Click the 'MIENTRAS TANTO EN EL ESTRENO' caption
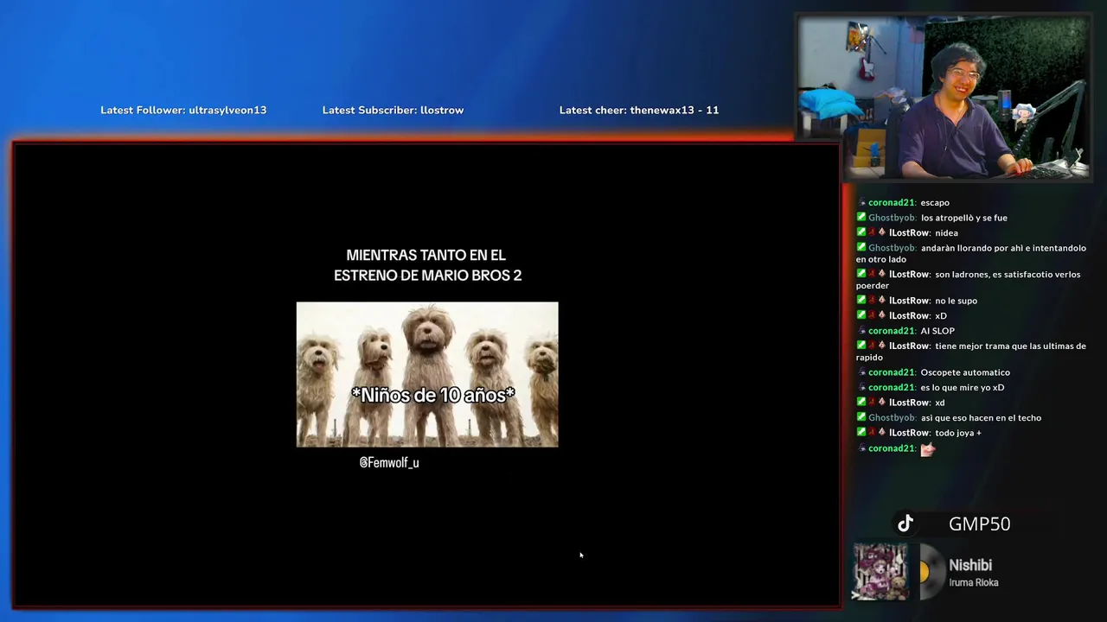The width and height of the screenshot is (1107, 622). click(x=427, y=265)
